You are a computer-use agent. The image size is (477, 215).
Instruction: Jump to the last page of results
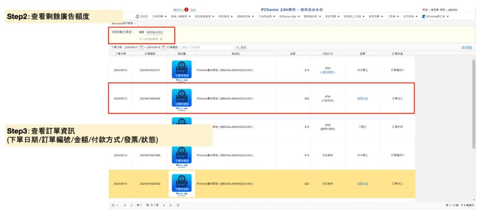coord(170,205)
